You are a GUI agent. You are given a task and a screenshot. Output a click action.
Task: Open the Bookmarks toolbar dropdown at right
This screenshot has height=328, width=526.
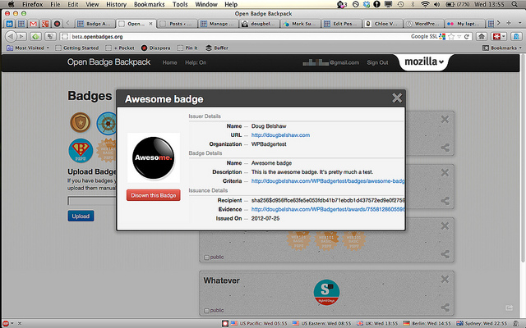coord(500,48)
